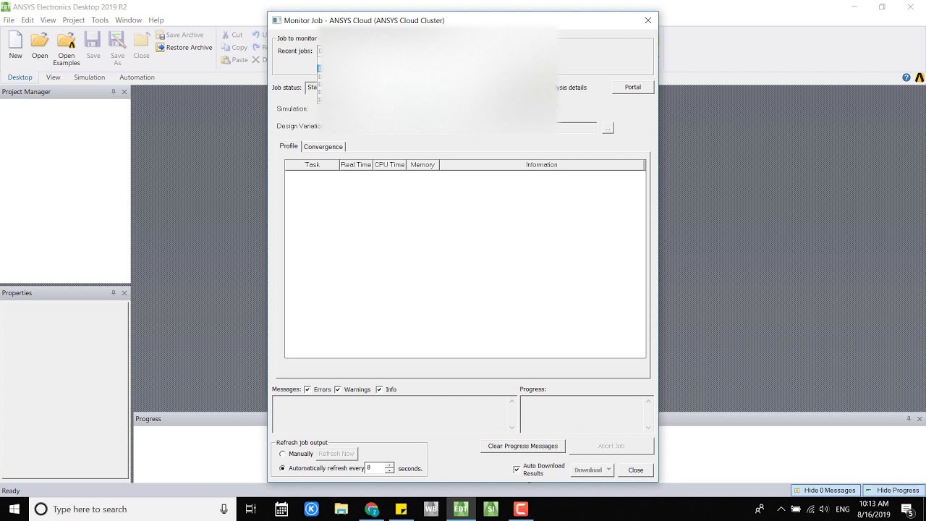The image size is (926, 521).
Task: Select the Profile tab
Action: (x=289, y=146)
